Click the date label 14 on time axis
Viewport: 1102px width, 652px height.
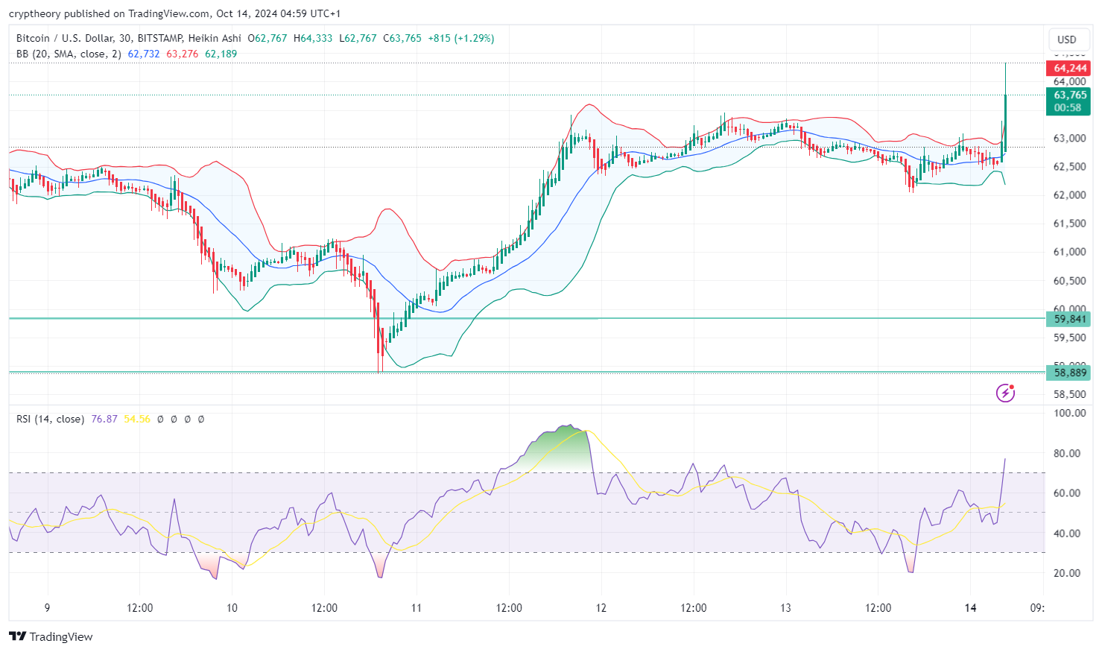970,608
